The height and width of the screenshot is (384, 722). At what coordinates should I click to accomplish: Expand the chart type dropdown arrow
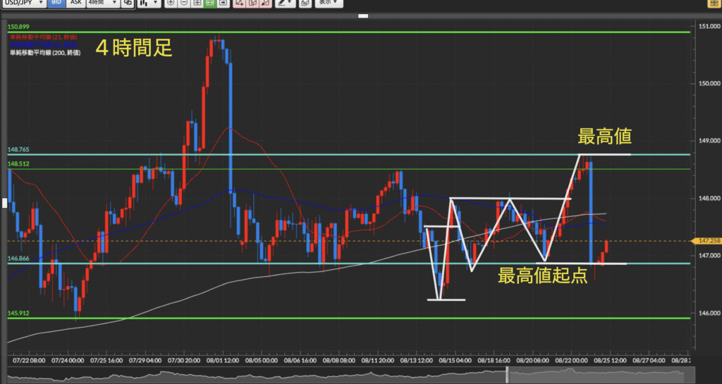(x=155, y=3)
